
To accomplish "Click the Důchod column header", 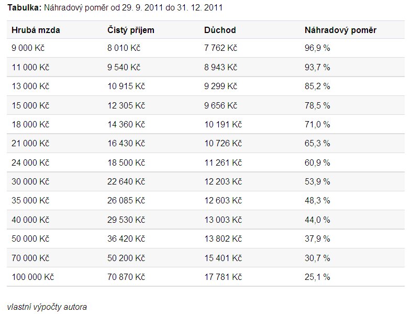I will point(220,30).
